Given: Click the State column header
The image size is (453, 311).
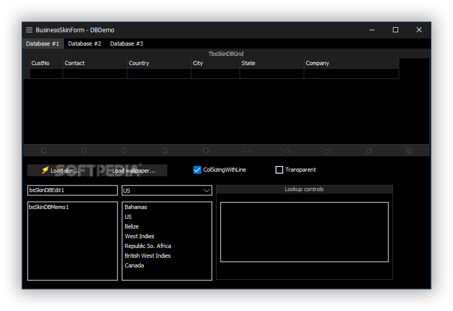Looking at the screenshot, I should click(x=272, y=63).
